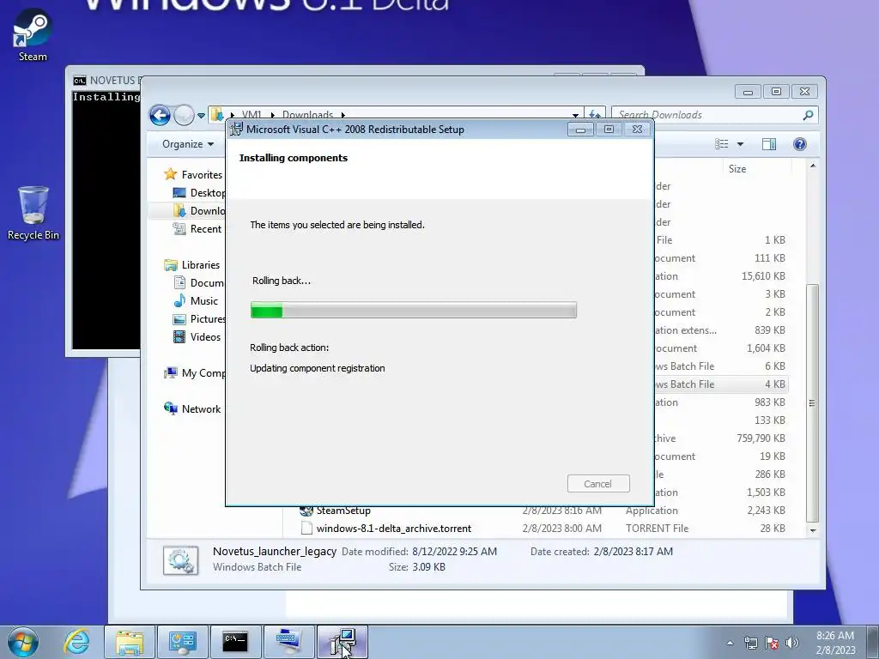879x659 pixels.
Task: Click the NOVETUS console window title bar
Action: pyautogui.click(x=106, y=80)
